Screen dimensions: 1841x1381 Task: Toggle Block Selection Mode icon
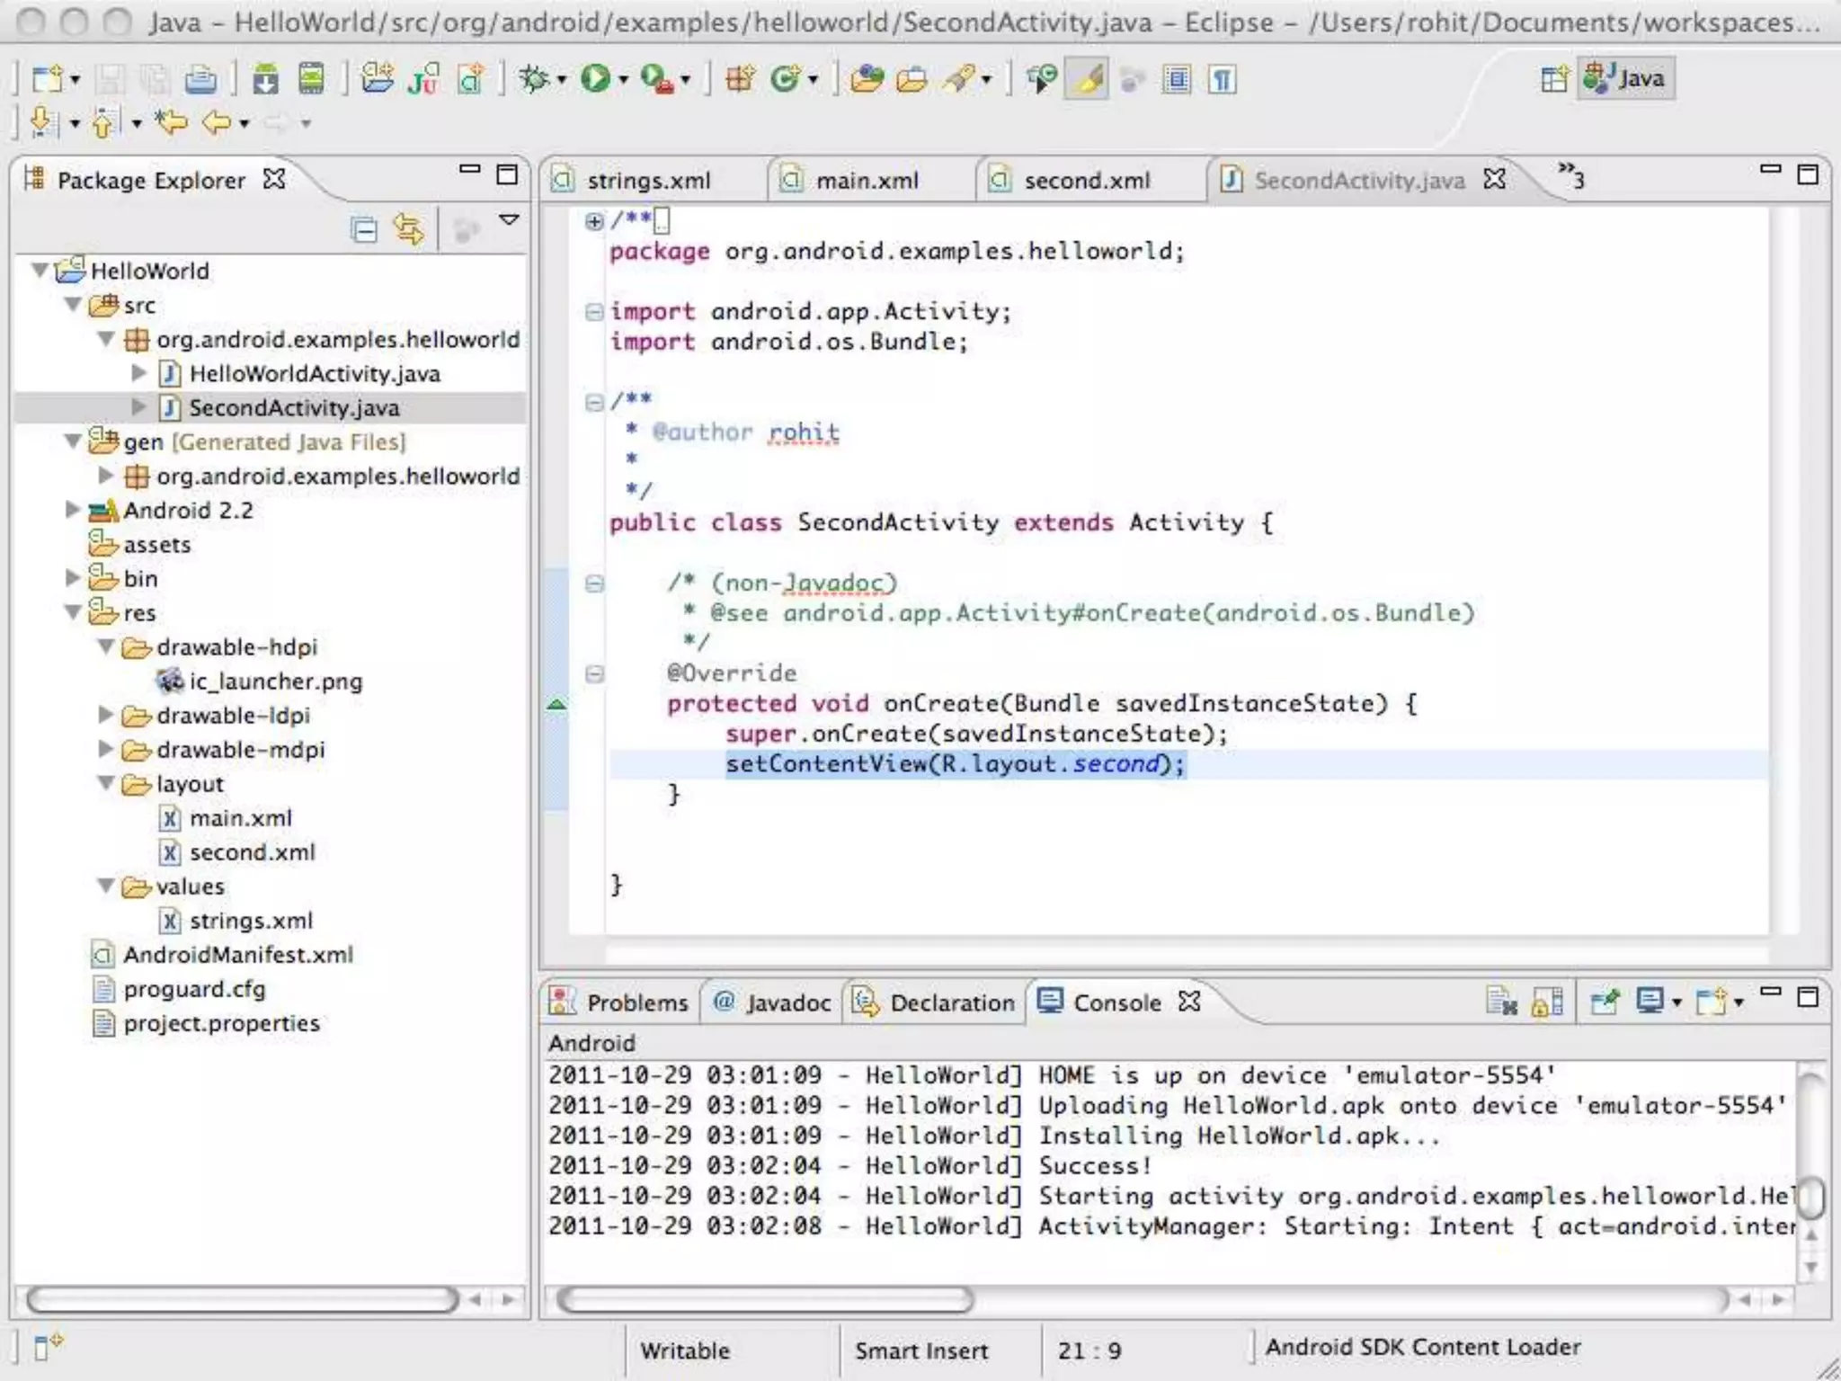(x=1177, y=79)
